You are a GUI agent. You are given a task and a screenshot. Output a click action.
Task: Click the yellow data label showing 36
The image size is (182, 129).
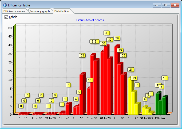click(x=103, y=43)
